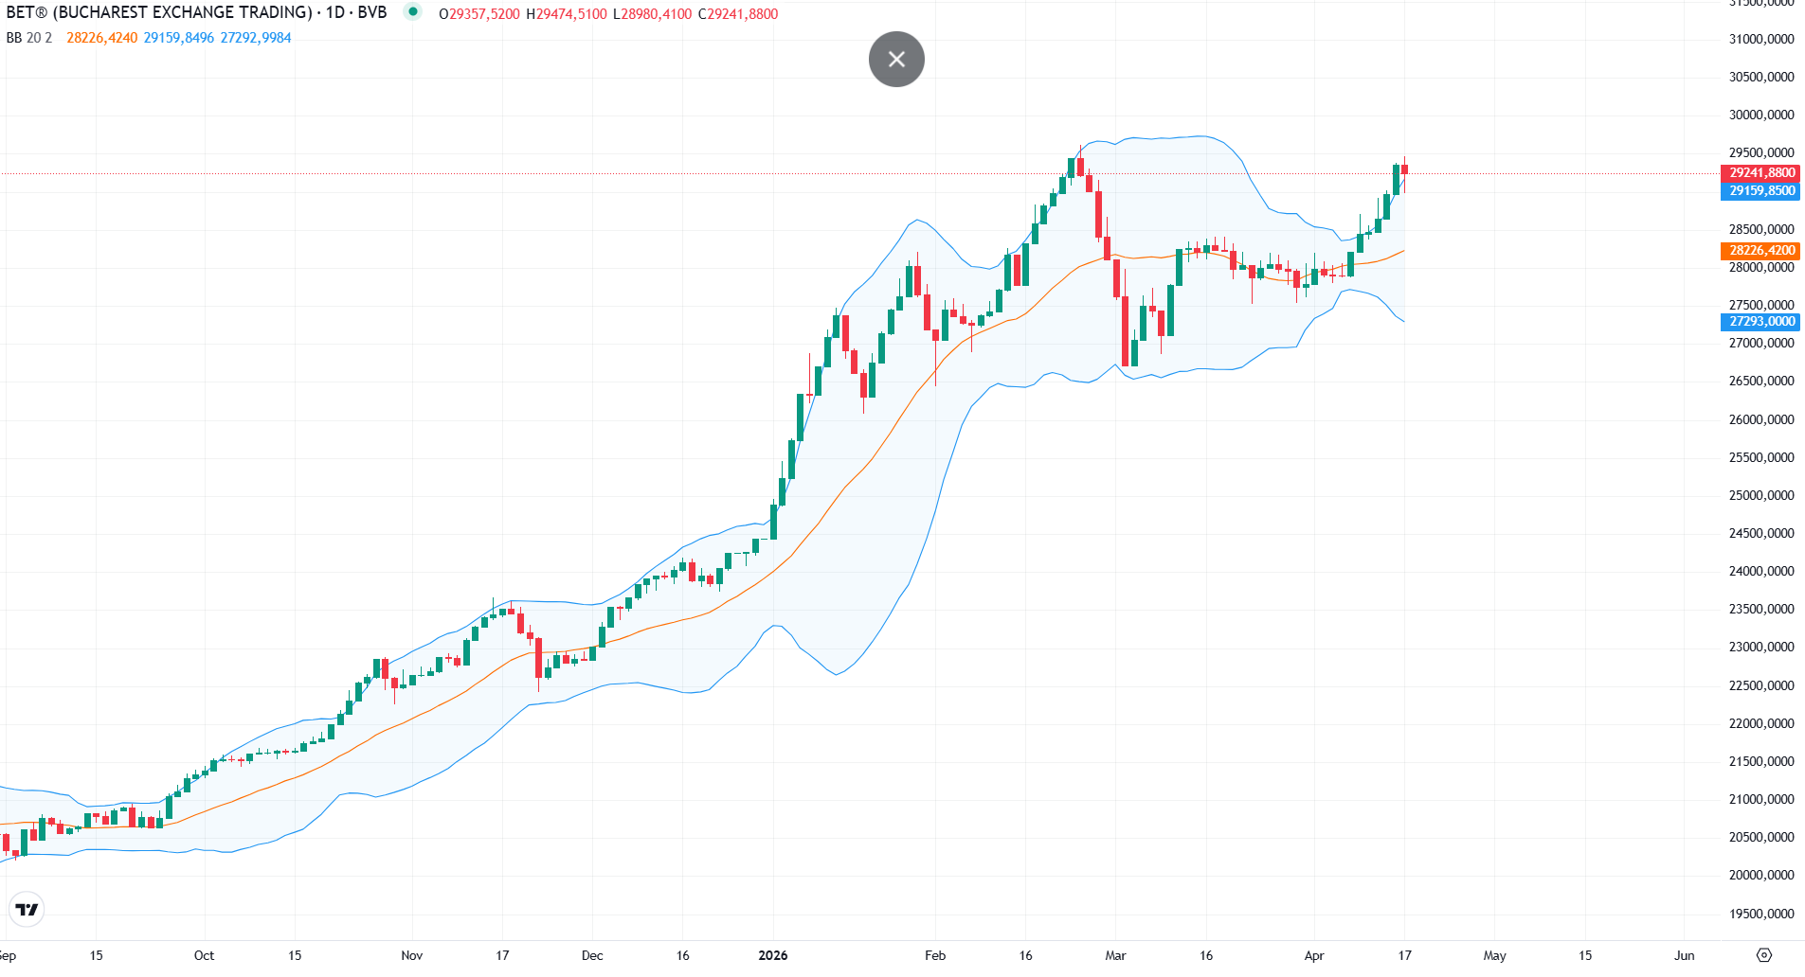Click the open price value O29357,5200

479,14
